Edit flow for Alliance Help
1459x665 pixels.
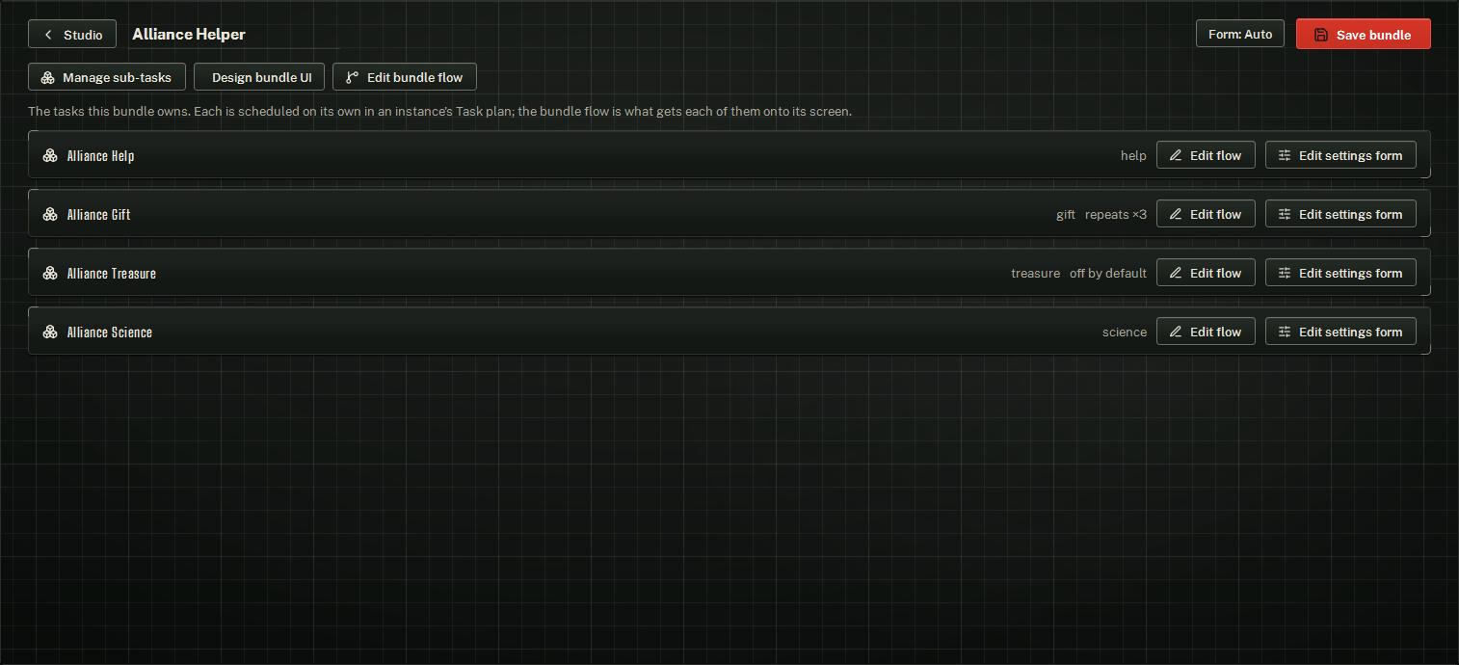tap(1206, 155)
